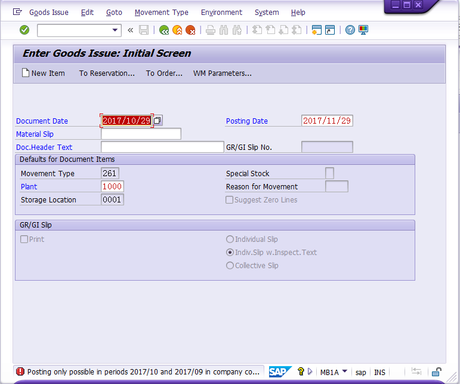Click the status bar padlock icon
The width and height of the screenshot is (460, 384).
coord(437,371)
